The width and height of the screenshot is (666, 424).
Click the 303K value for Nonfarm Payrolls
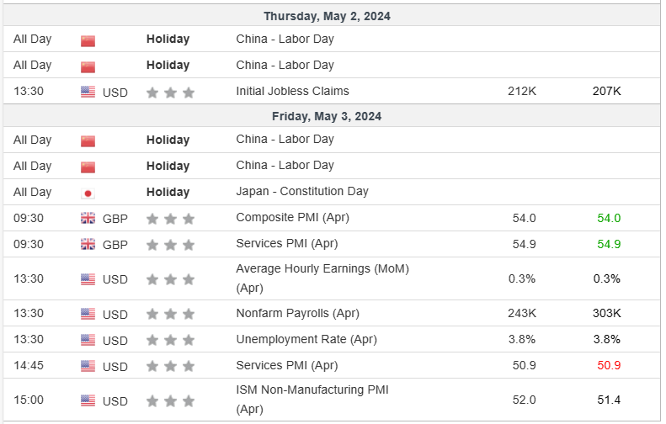tap(606, 313)
